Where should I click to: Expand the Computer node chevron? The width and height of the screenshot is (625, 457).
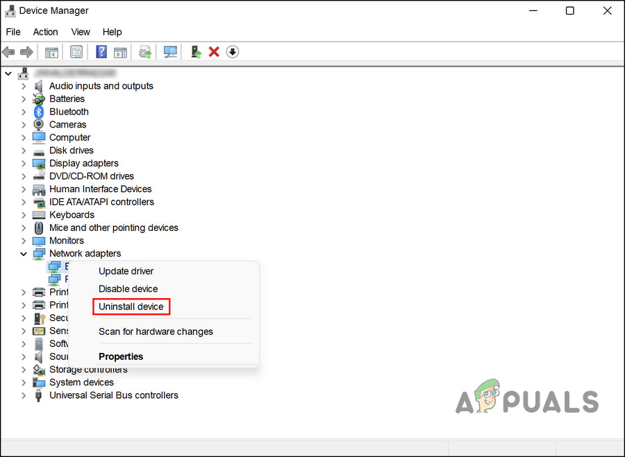(24, 138)
